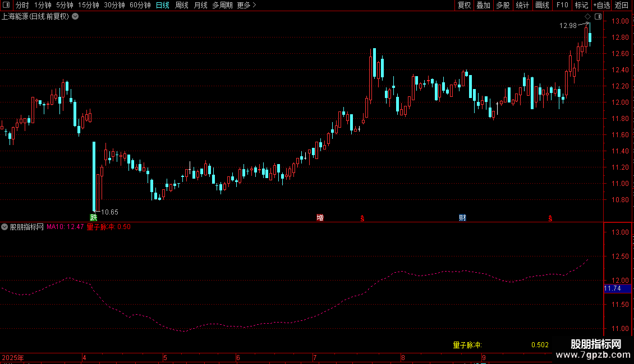Open the 复权 adjustment option
Screen dimensions: 634x364
(x=464, y=5)
